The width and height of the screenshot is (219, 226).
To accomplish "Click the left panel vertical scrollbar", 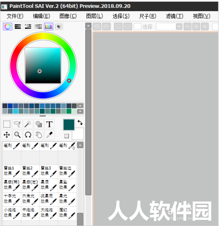I will pyautogui.click(x=88, y=112).
